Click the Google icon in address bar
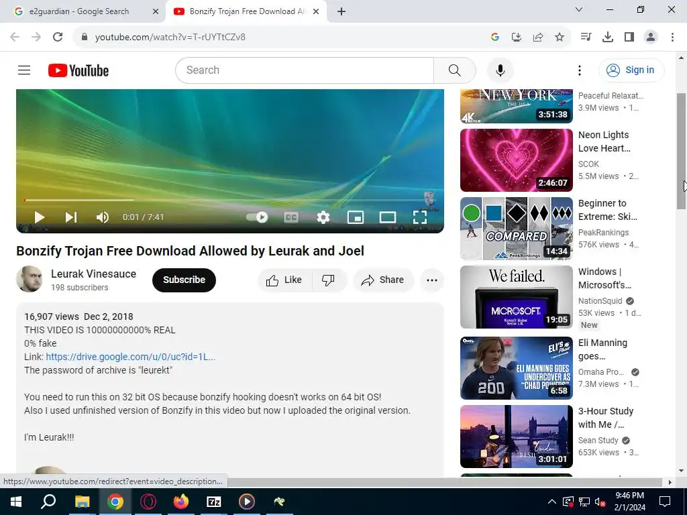Viewport: 687px width, 515px height. click(495, 38)
